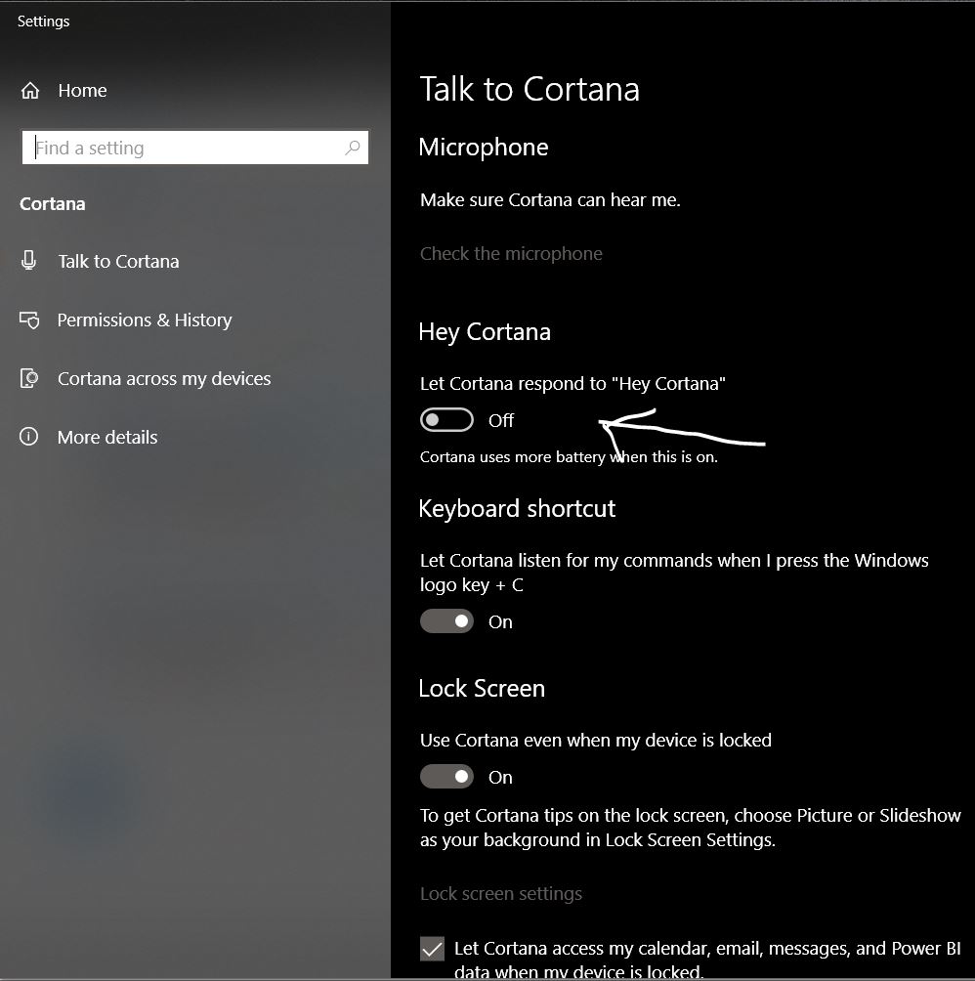Screen dimensions: 975x981
Task: Open the Talk to Cortana page
Action: pyautogui.click(x=118, y=261)
